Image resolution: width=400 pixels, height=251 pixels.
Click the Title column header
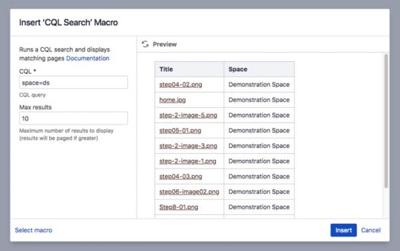coord(189,69)
